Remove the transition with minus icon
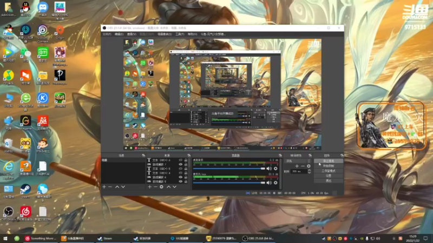Image resolution: width=433 pixels, height=243 pixels. (x=303, y=166)
